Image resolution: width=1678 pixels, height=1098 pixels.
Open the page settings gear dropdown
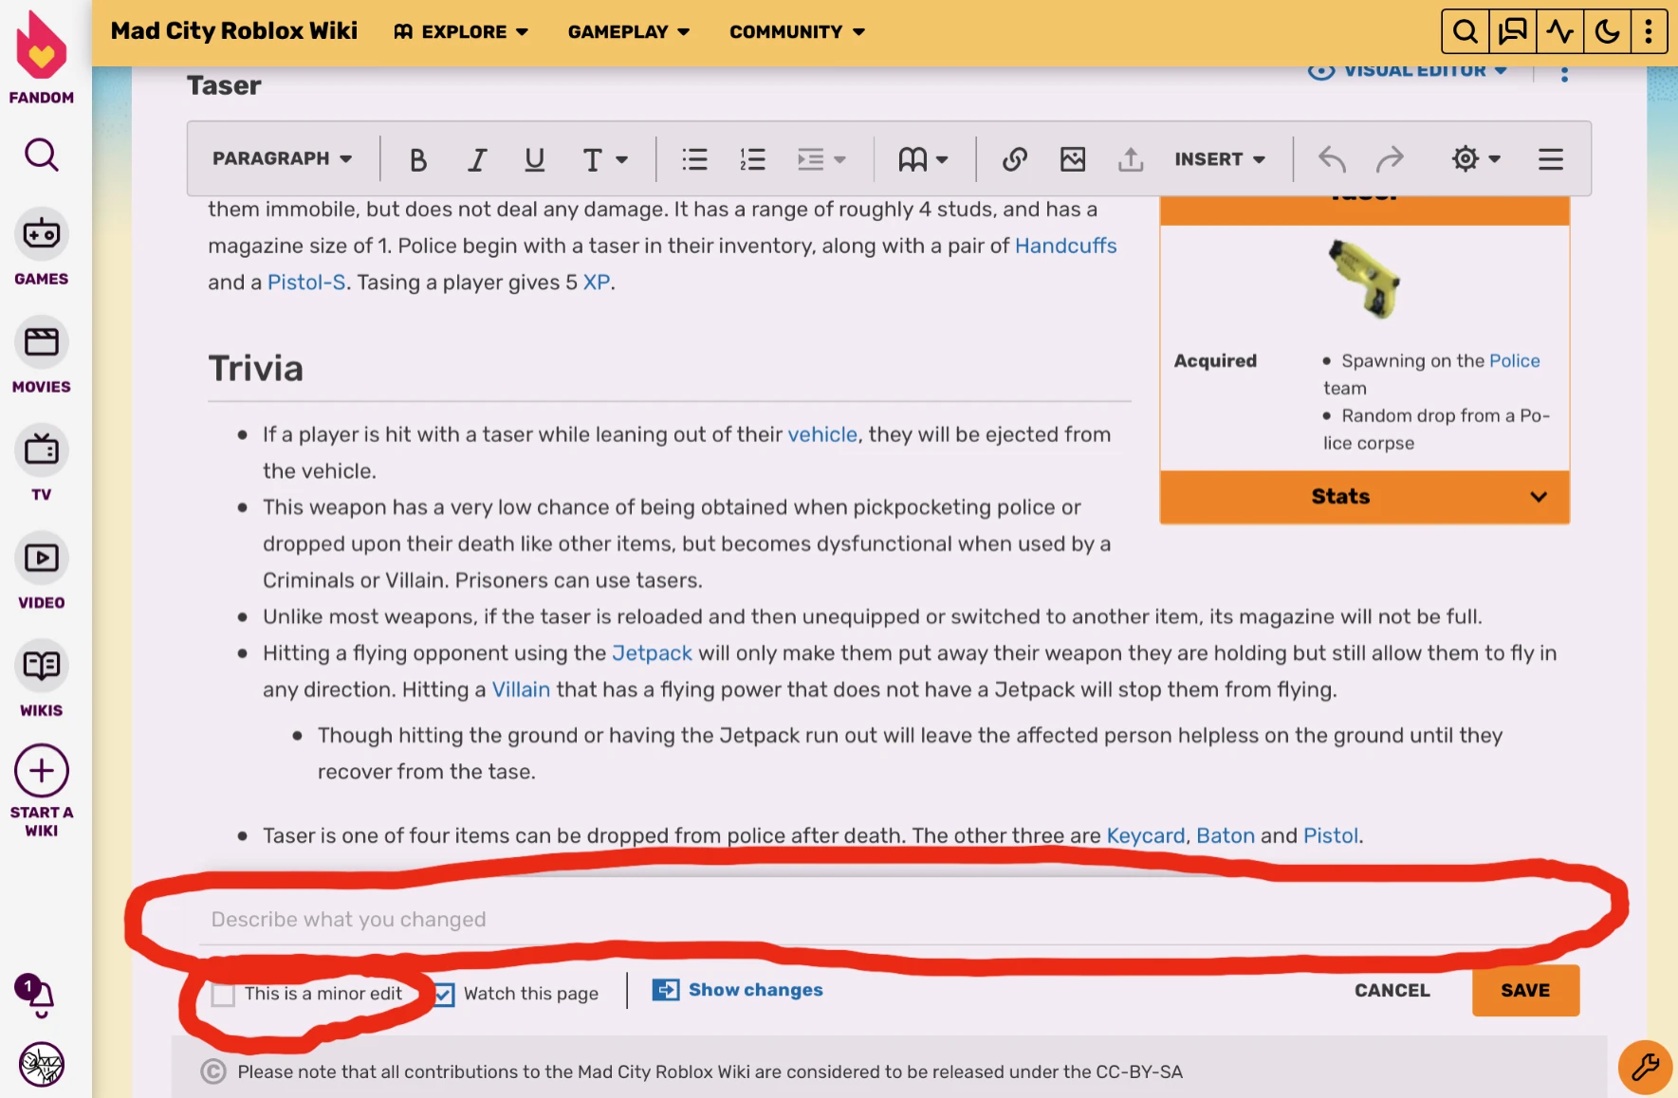(1476, 159)
